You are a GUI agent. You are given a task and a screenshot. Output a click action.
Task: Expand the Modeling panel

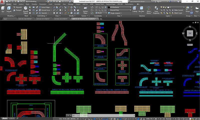(x=11, y=16)
